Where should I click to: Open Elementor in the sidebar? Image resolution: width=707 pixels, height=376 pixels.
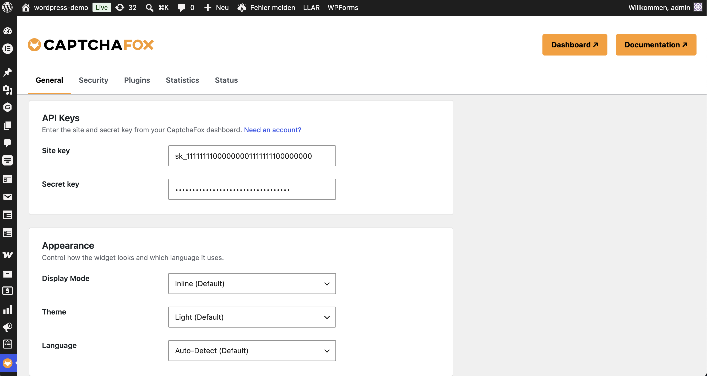click(x=8, y=49)
